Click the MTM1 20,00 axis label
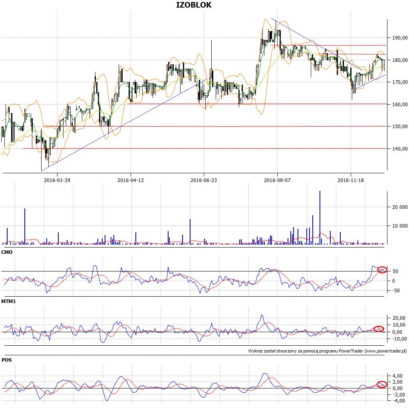Image resolution: width=409 pixels, height=412 pixels. click(399, 318)
